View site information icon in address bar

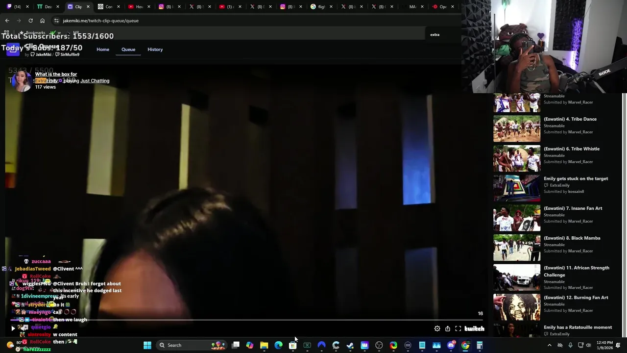click(56, 21)
